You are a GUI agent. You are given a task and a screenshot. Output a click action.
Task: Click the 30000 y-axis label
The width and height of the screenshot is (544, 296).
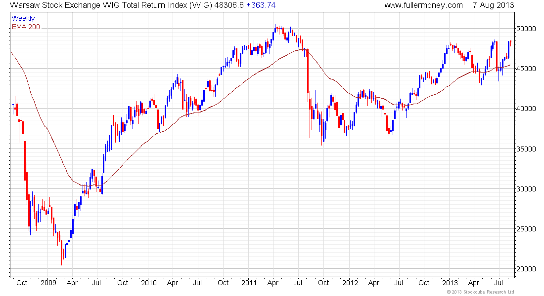[x=526, y=189]
